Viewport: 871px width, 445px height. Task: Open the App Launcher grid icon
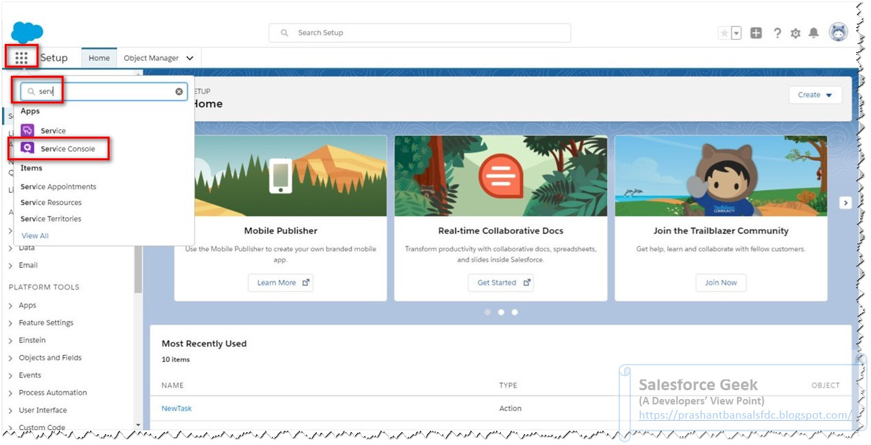[21, 58]
